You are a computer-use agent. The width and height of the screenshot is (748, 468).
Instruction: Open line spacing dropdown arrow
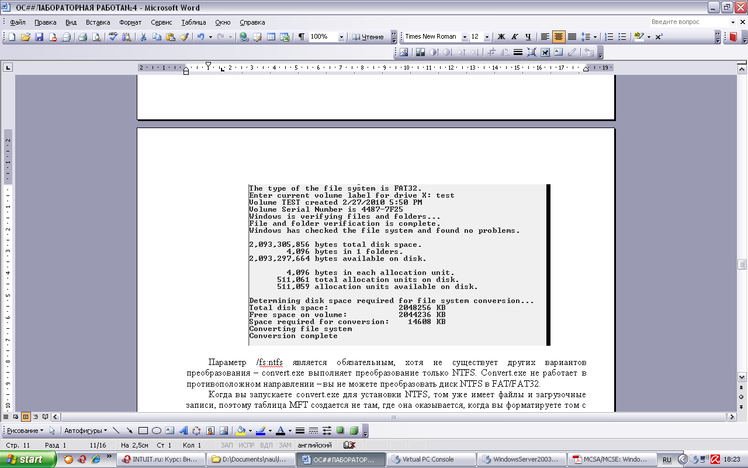[595, 37]
